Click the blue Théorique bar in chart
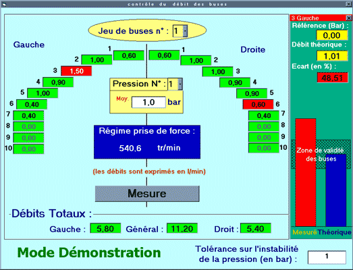This screenshot has width=353, height=270. [x=336, y=190]
